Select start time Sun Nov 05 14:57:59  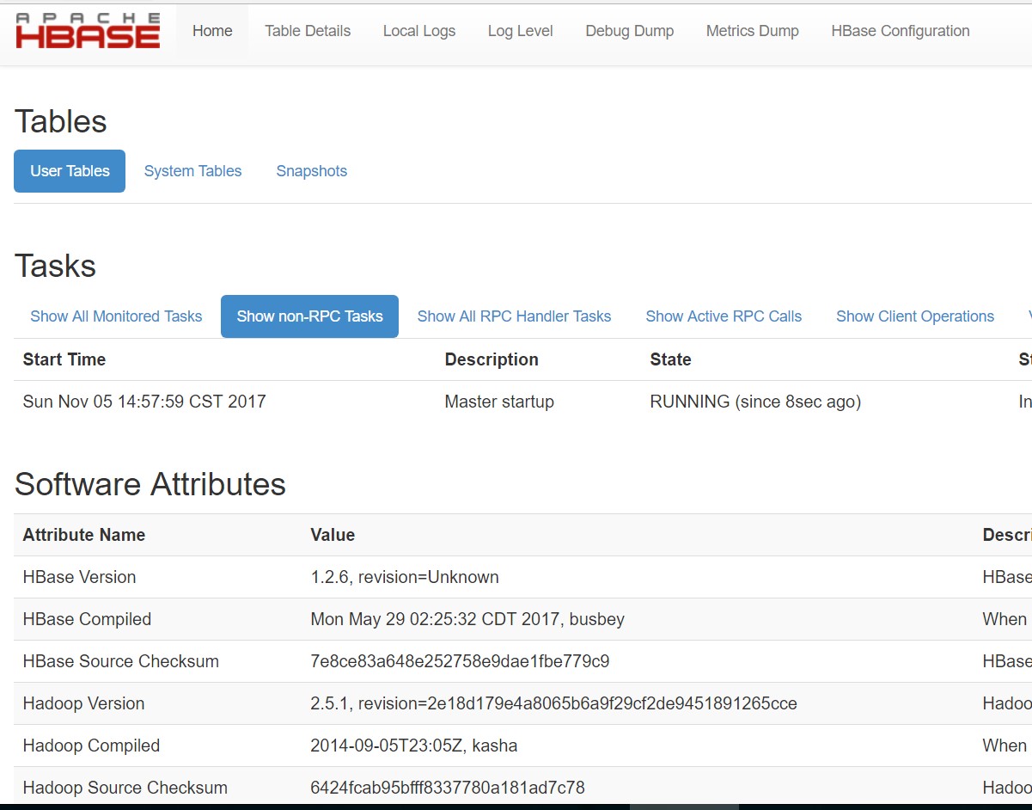tap(144, 402)
